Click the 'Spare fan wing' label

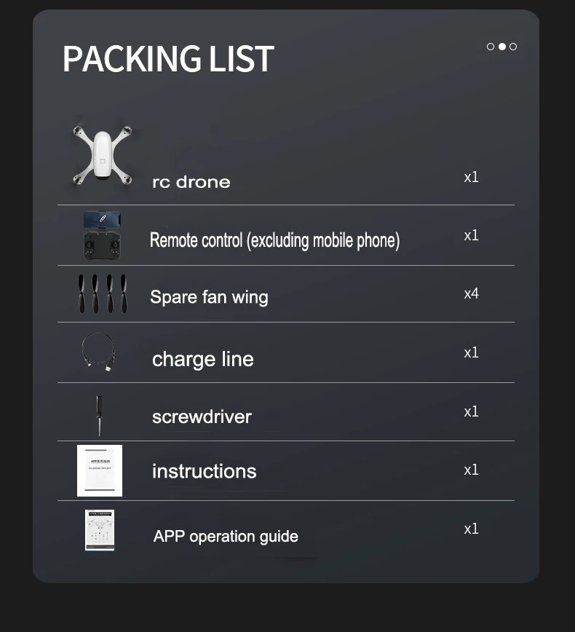(209, 297)
